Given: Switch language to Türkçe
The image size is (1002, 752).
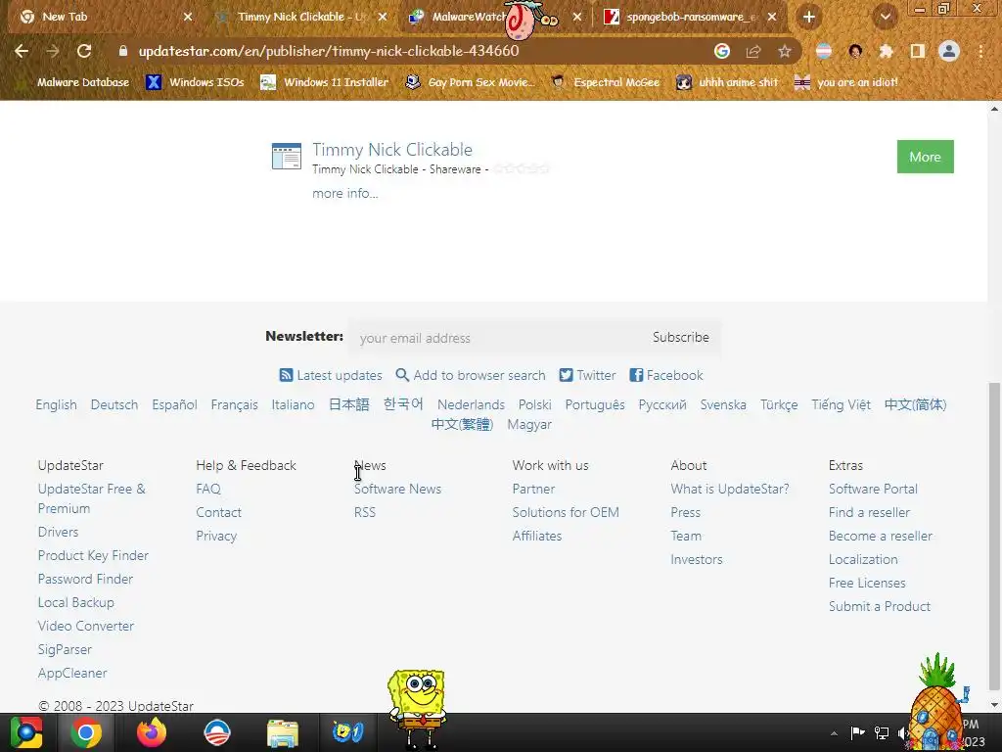Looking at the screenshot, I should (779, 404).
